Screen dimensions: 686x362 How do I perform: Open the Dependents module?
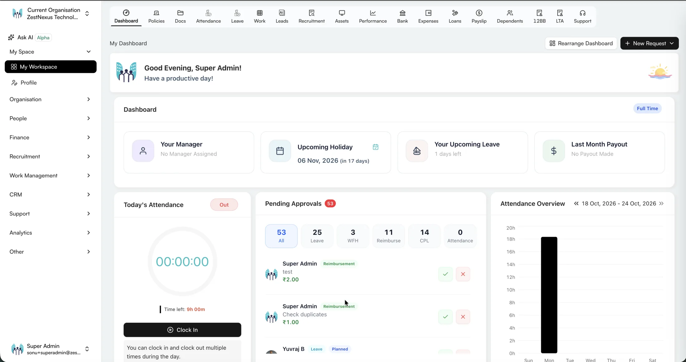click(510, 16)
